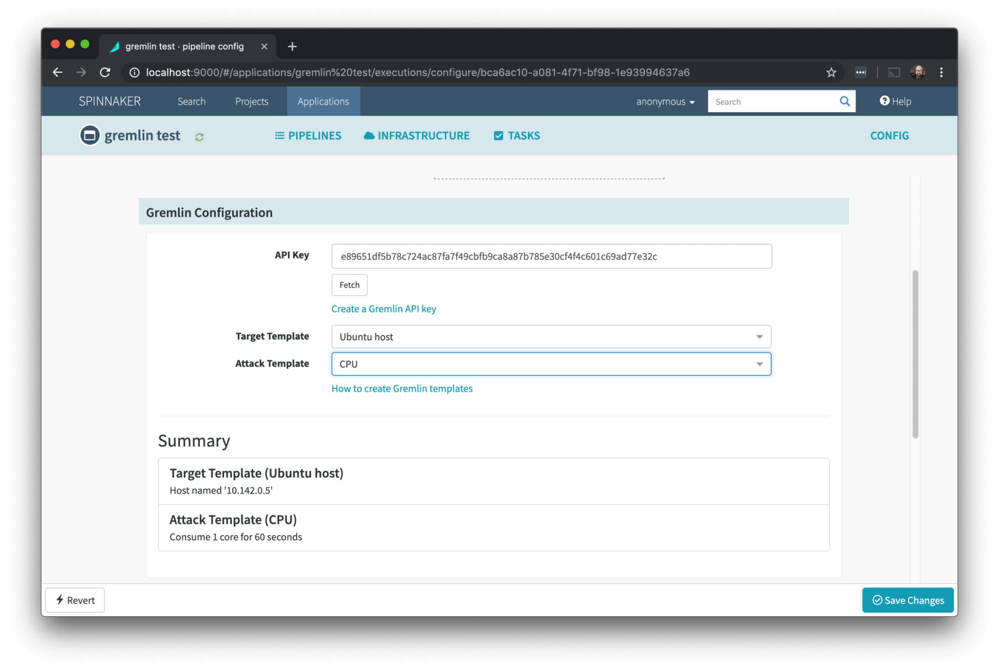
Task: Click the gremlin test application icon
Action: pos(90,135)
